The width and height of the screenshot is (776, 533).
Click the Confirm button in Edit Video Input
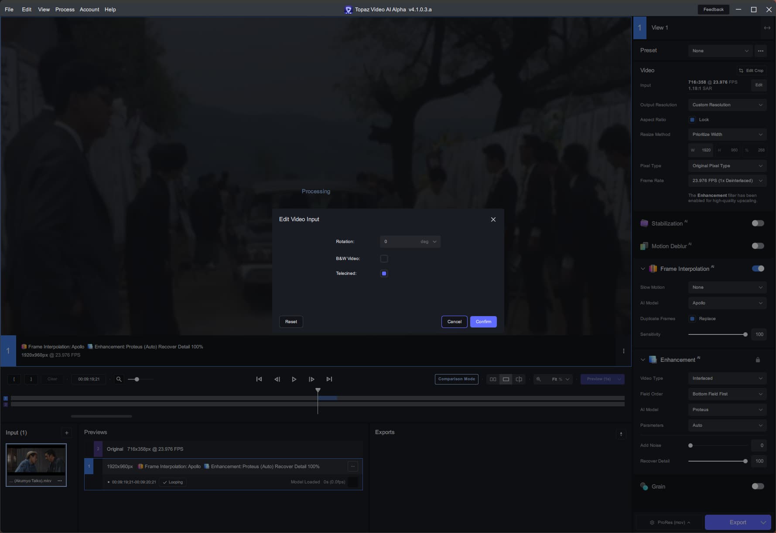pyautogui.click(x=483, y=321)
